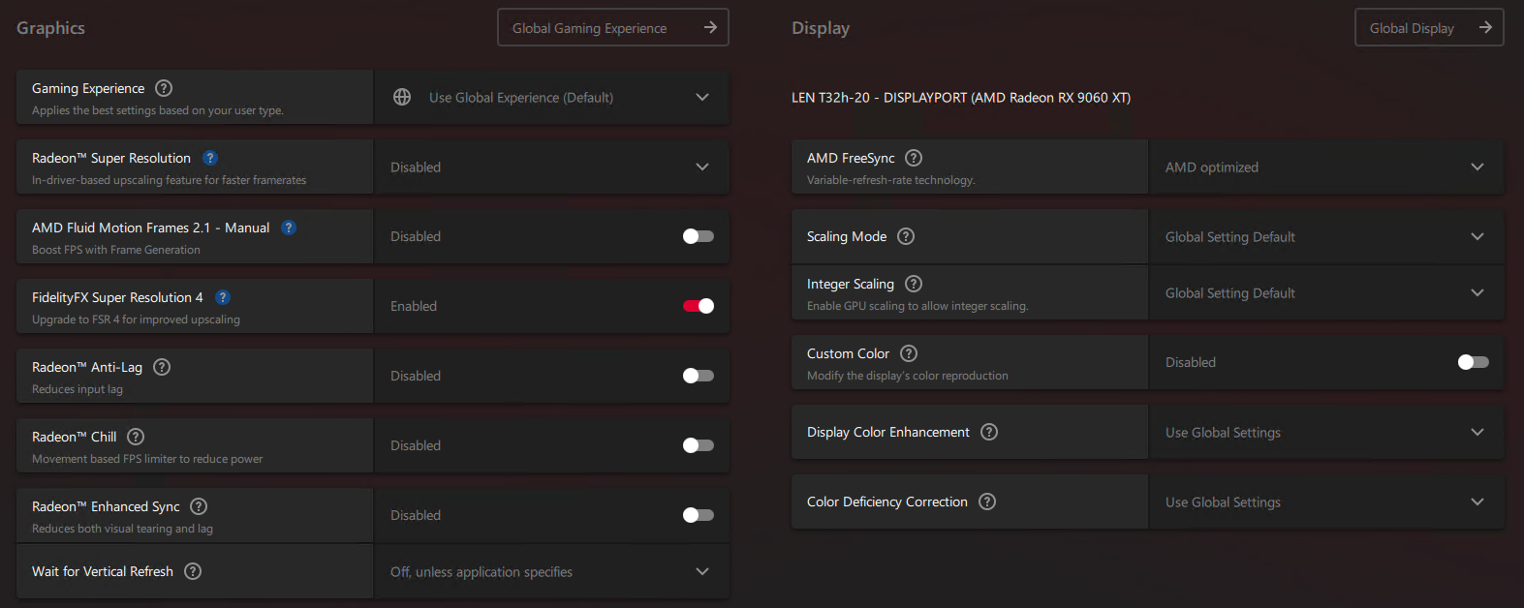Click 'Upgrade to FSR 4' description text

point(136,319)
